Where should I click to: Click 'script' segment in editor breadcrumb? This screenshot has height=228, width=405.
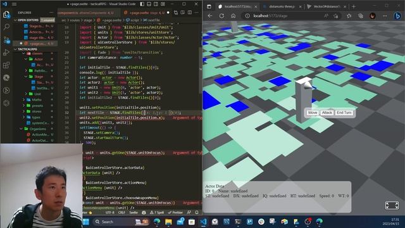point(135,20)
